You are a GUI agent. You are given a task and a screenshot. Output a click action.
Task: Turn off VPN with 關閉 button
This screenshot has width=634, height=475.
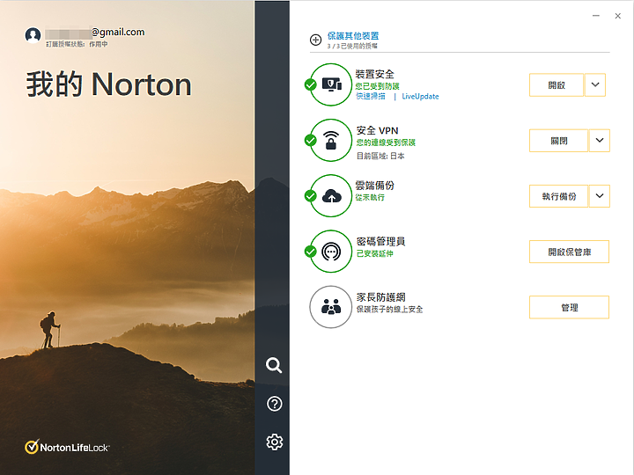559,141
